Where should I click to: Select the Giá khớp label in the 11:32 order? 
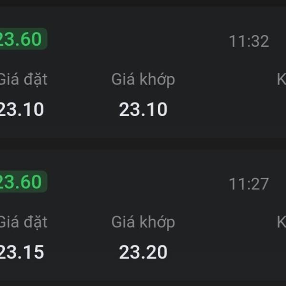[x=143, y=80]
